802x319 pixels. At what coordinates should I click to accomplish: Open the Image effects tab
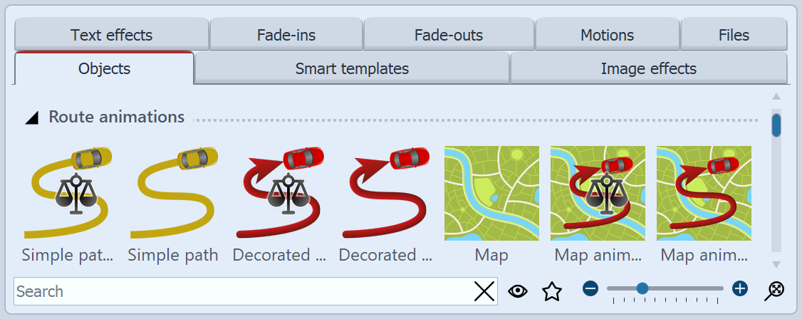tap(648, 69)
